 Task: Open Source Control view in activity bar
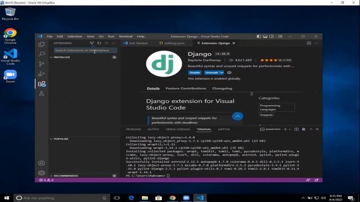(x=42, y=64)
